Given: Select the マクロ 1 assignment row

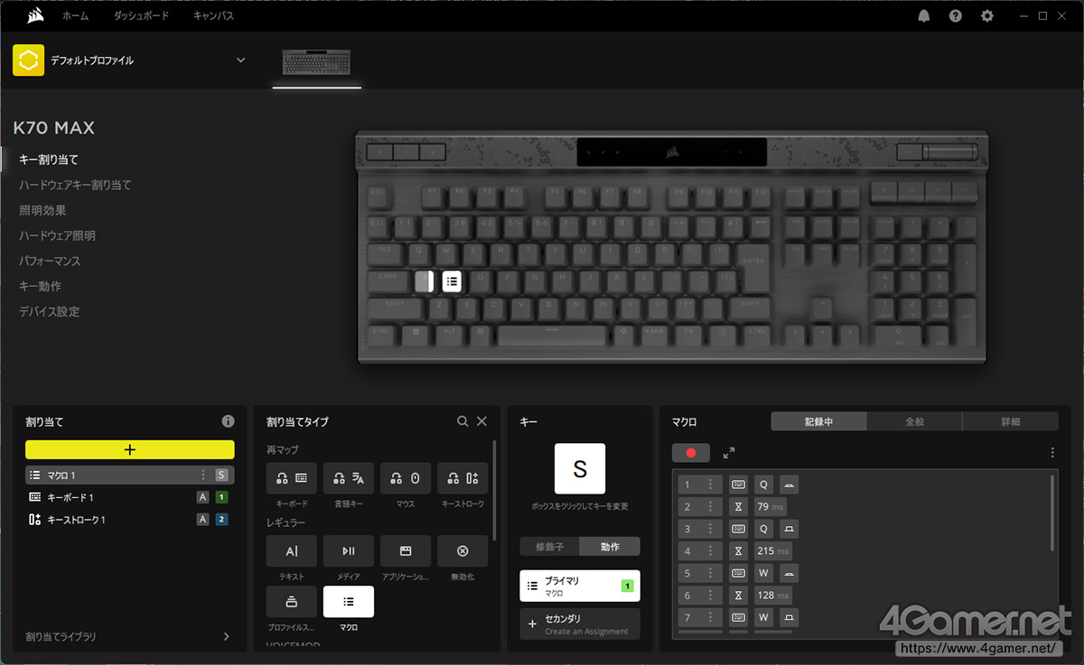Looking at the screenshot, I should pyautogui.click(x=130, y=475).
